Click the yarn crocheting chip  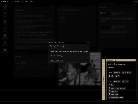click(126, 73)
